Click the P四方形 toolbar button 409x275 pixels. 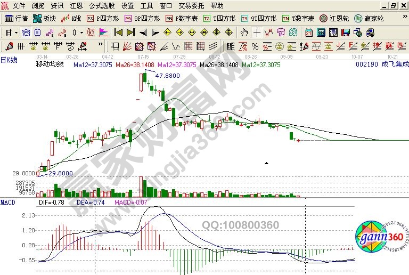click(x=101, y=18)
